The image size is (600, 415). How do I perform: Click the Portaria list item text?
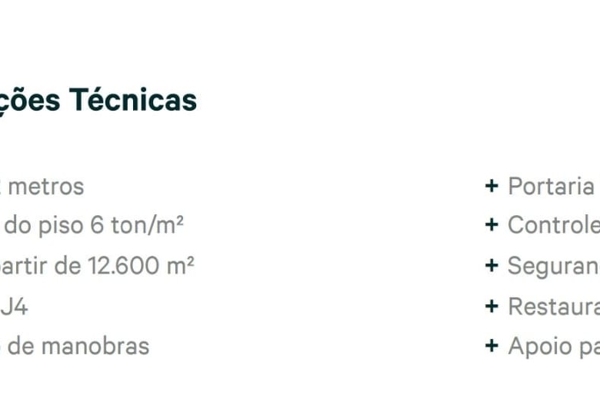coord(551,186)
